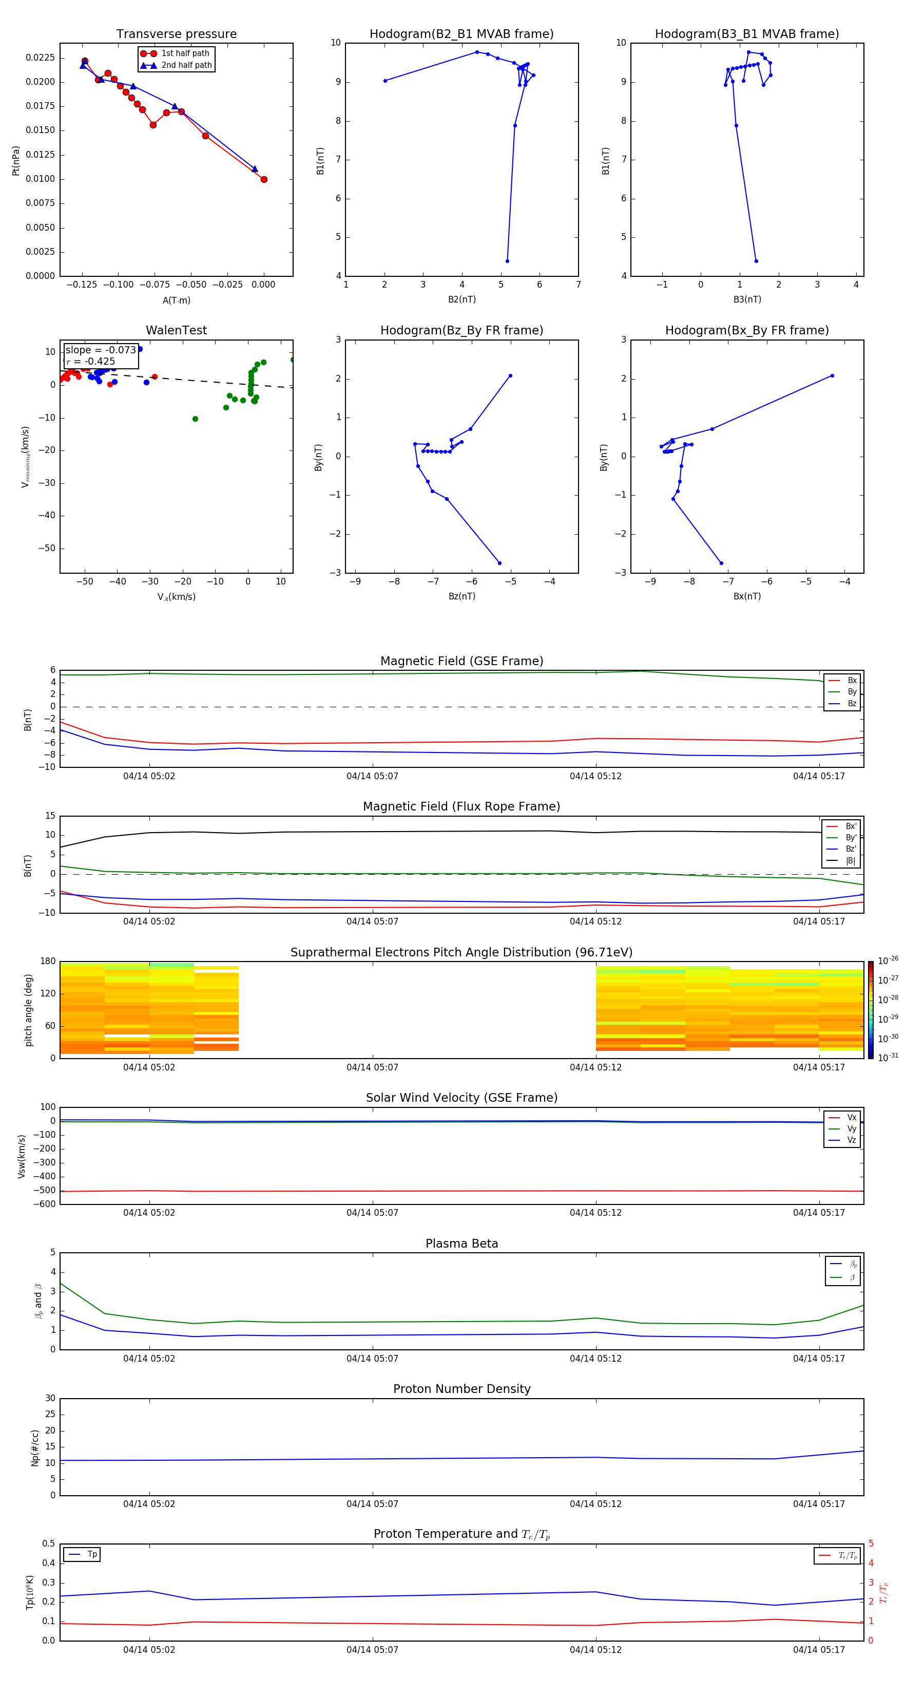Click the "Bz(nT)" x-axis label
This screenshot has width=924, height=1695.
tap(461, 596)
